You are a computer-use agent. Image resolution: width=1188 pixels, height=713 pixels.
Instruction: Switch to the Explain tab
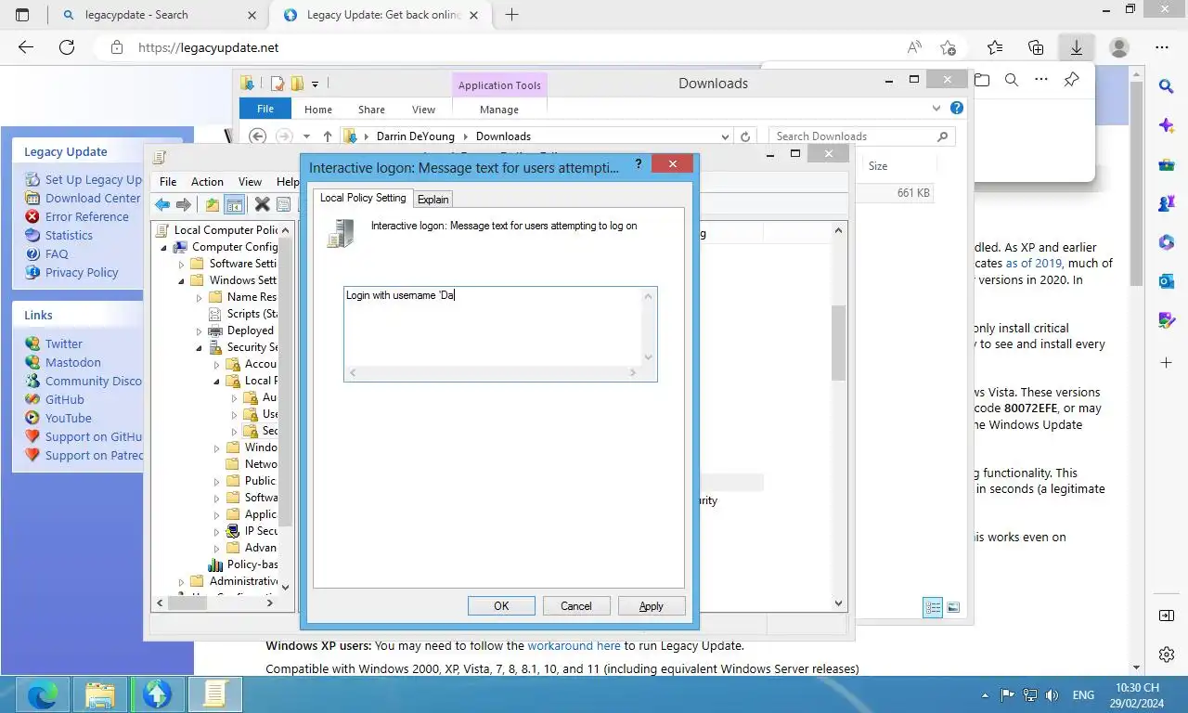pyautogui.click(x=433, y=199)
